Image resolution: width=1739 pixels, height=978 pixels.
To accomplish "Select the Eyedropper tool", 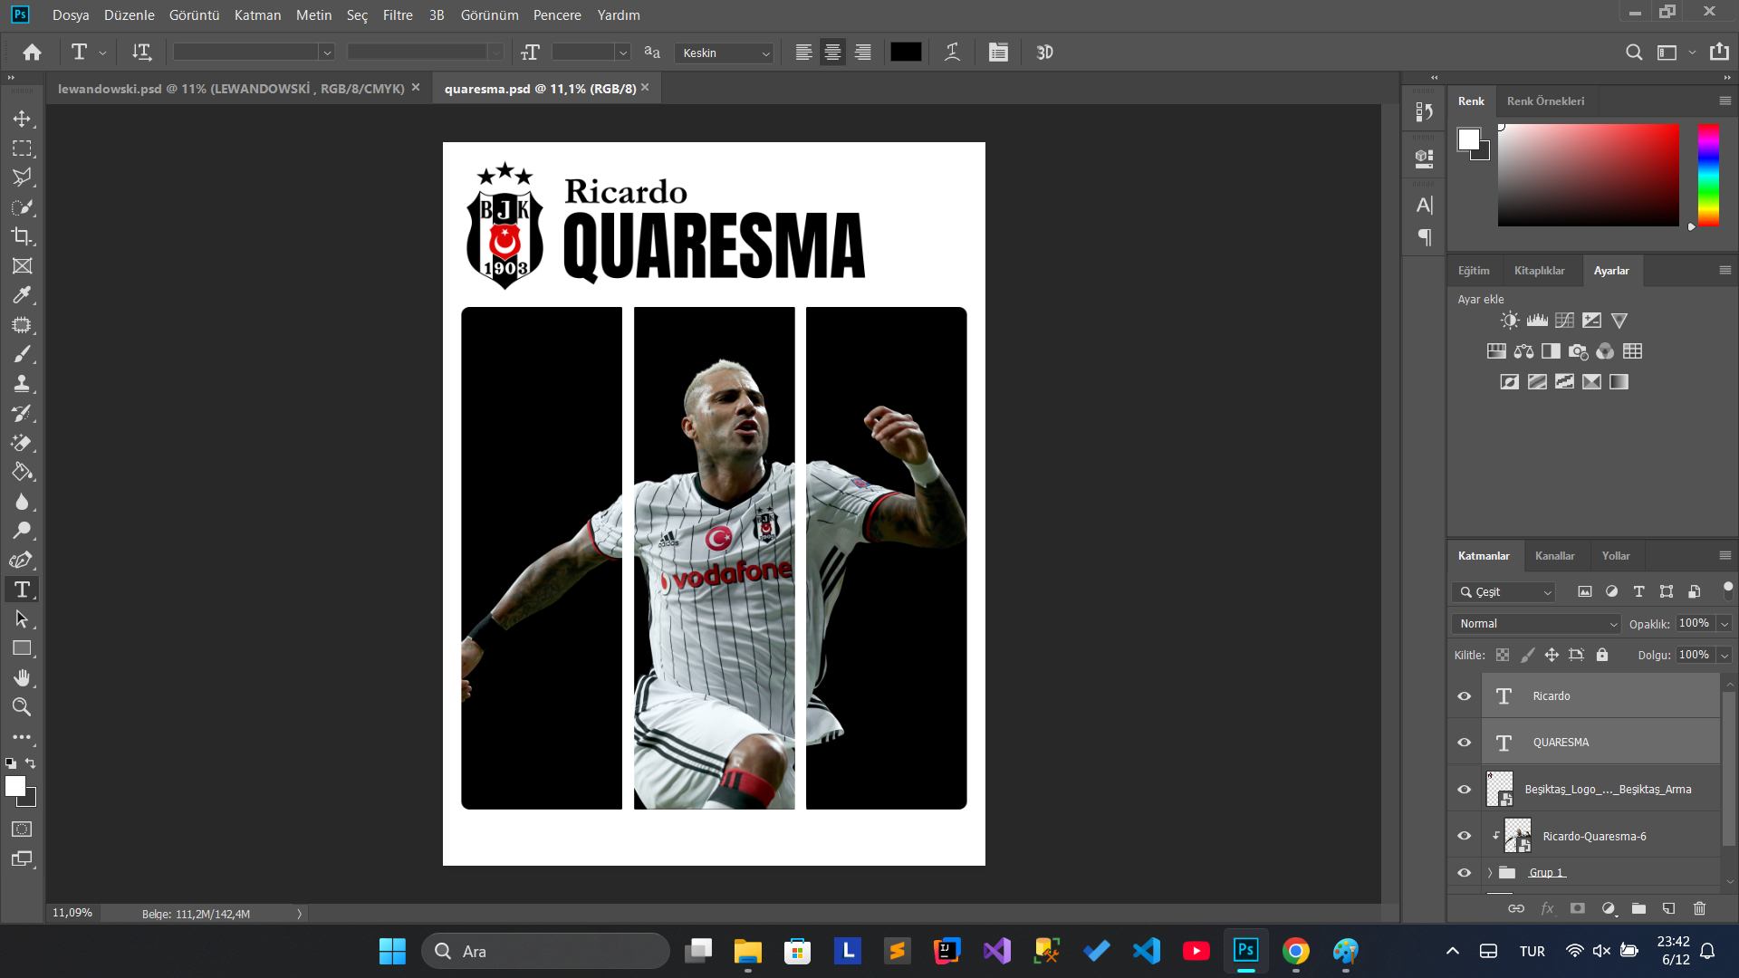I will (x=22, y=295).
